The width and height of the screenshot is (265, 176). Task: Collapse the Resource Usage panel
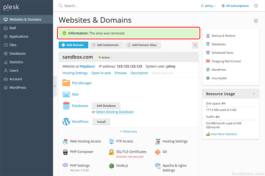click(x=254, y=94)
